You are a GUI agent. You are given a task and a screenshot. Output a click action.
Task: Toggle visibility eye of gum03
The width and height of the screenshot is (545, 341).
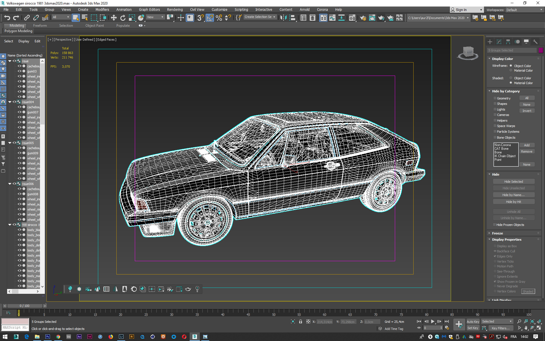pos(20,71)
